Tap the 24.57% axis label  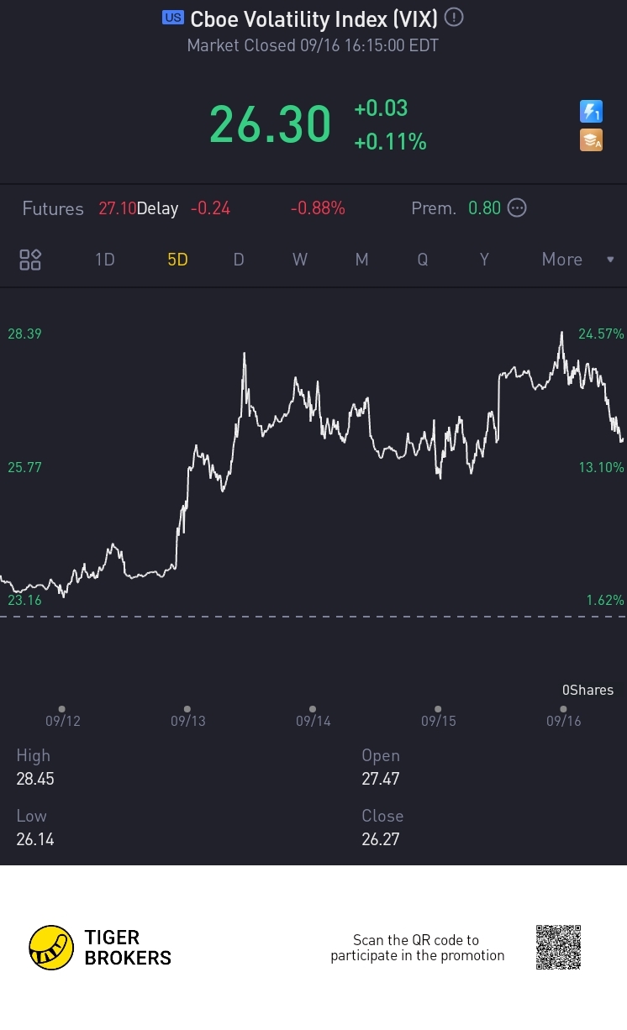(601, 334)
